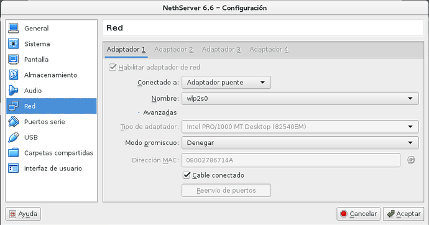Image resolution: width=429 pixels, height=225 pixels.
Task: Open the Conectado a dropdown
Action: [226, 82]
